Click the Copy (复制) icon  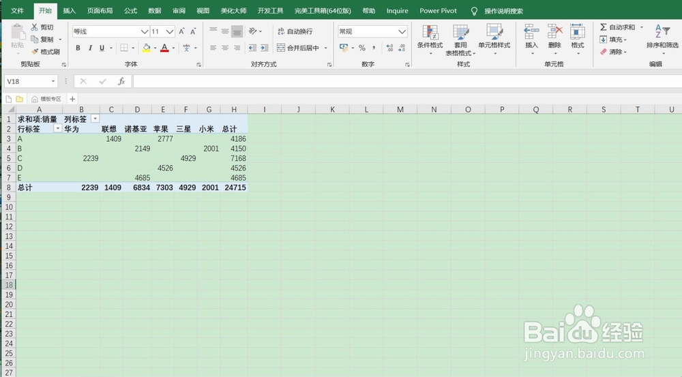[x=35, y=40]
